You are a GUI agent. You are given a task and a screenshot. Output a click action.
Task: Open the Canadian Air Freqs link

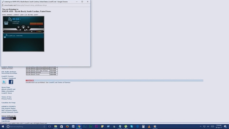(x=9, y=103)
